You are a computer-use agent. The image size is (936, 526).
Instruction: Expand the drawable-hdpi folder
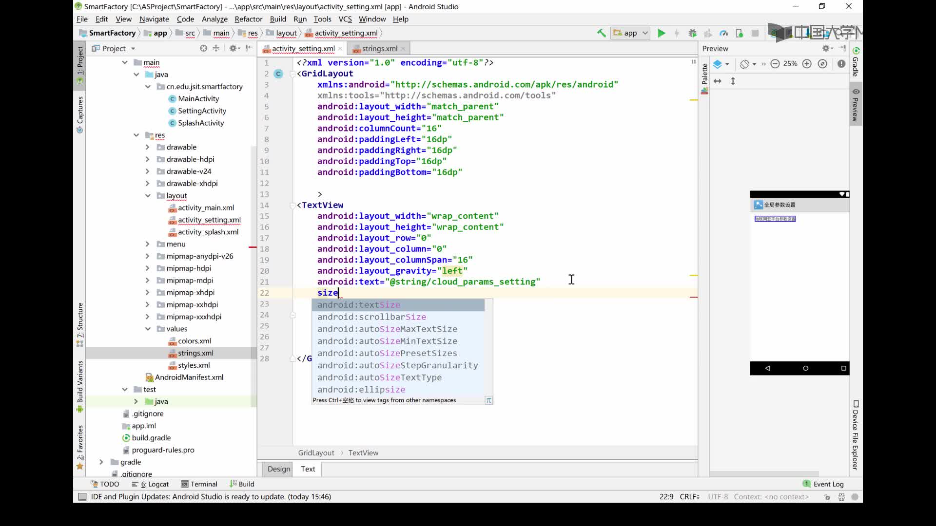click(147, 159)
